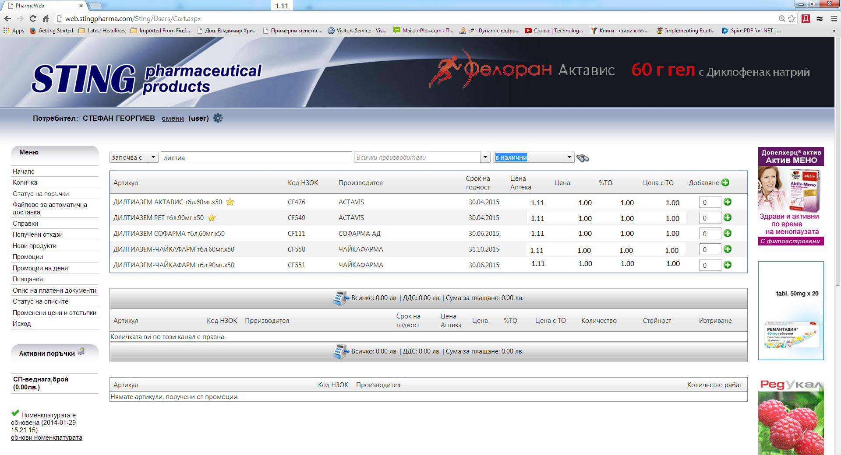Add ДИЛТИАЗЕМ-ЧАЙКАФАРМ 90мг with green plus
841x455 pixels.
click(x=728, y=265)
